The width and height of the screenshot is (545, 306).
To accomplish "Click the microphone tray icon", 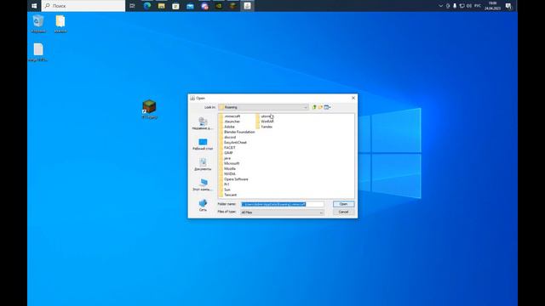I will click(x=455, y=6).
